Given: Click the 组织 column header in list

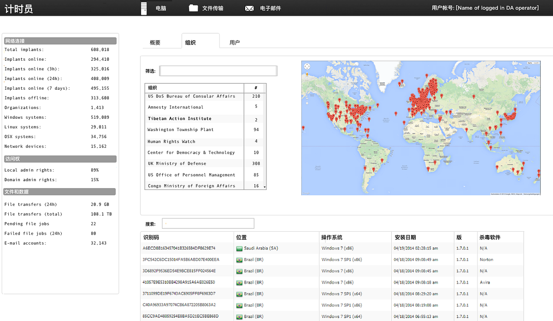Looking at the screenshot, I should (x=152, y=87).
